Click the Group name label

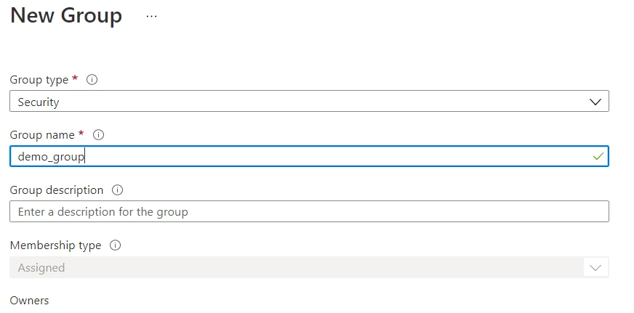click(42, 135)
